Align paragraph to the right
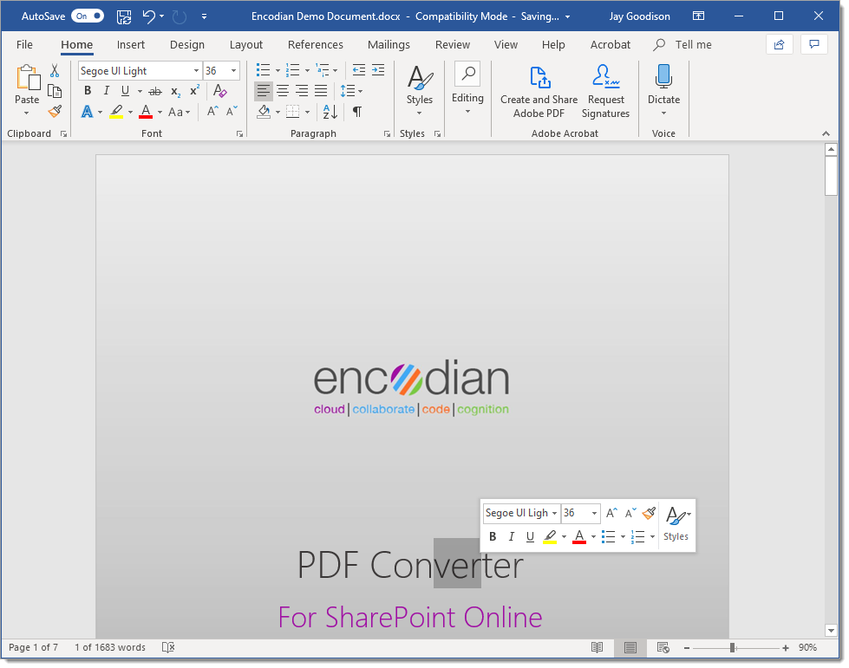 coord(302,91)
